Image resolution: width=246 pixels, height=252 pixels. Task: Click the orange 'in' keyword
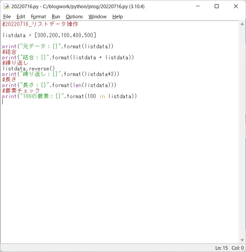[x=102, y=96]
